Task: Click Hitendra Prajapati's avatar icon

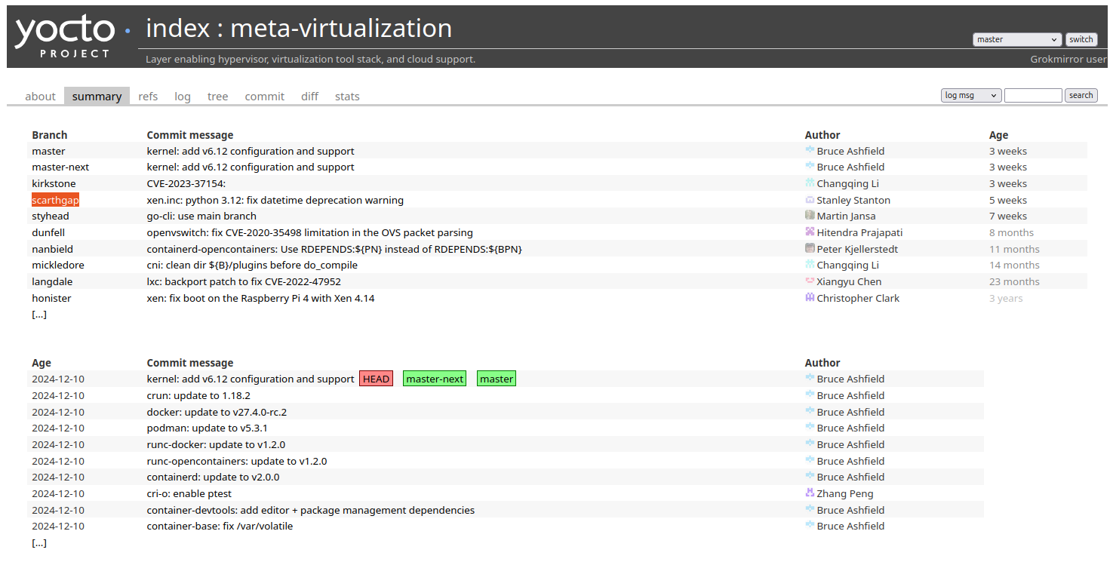Action: pos(809,232)
